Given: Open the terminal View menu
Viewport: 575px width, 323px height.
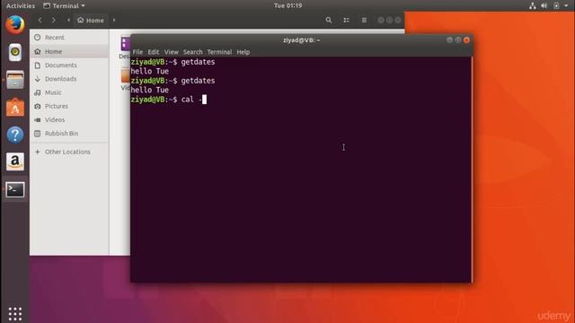Looking at the screenshot, I should pos(171,52).
